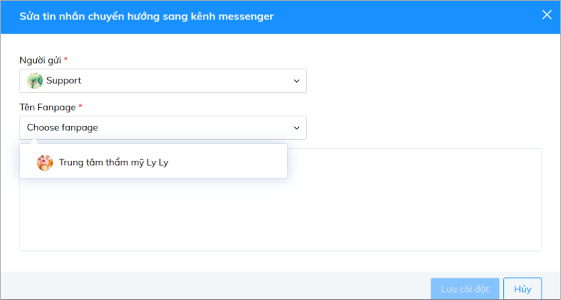Screen dimensions: 561x300
Task: Close the messenger redirect dialog with X
Action: point(547,15)
